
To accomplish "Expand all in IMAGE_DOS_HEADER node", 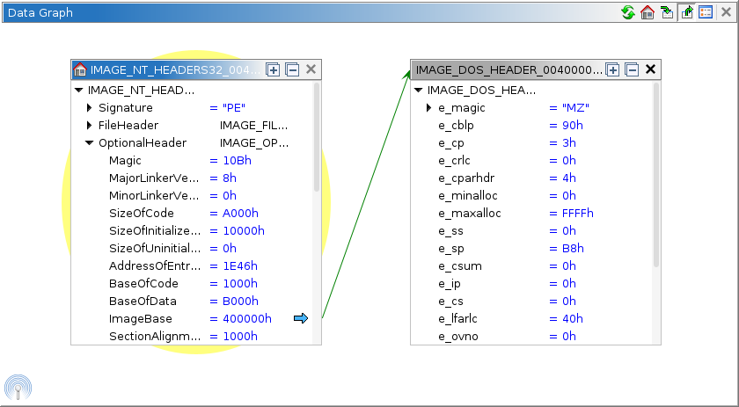I will (613, 69).
